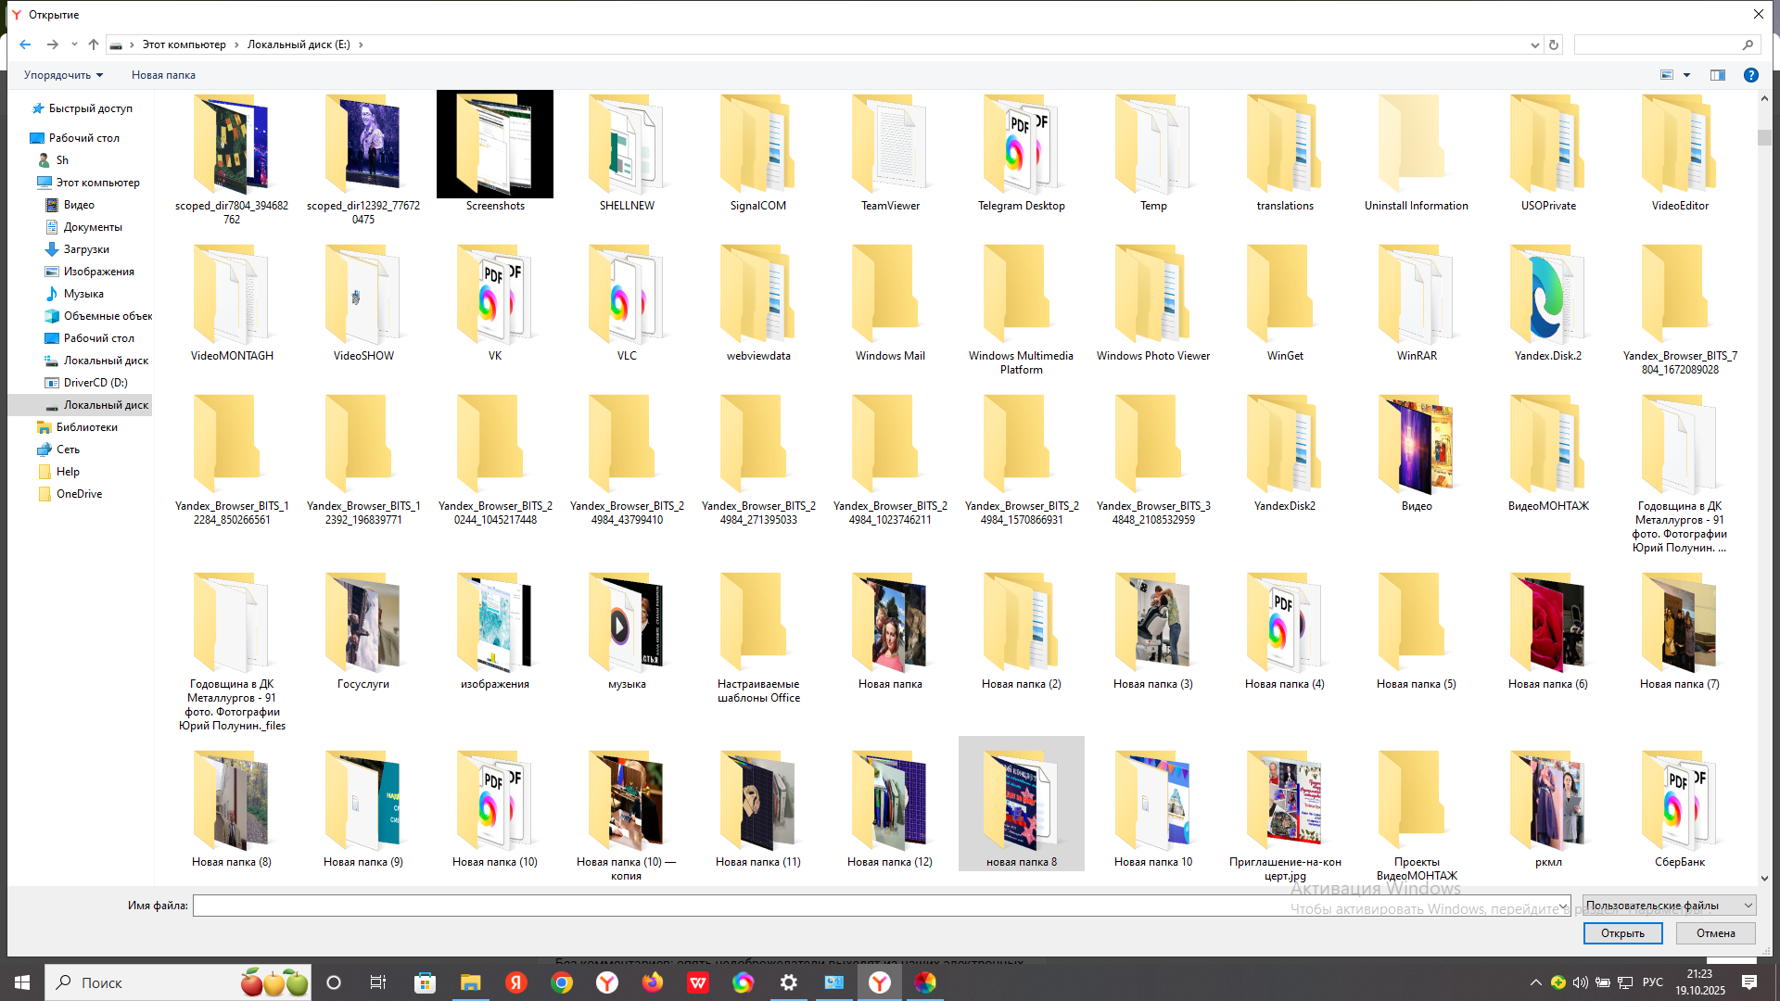This screenshot has width=1780, height=1001.
Task: Expand the address bar history dropdown
Action: coord(1534,44)
